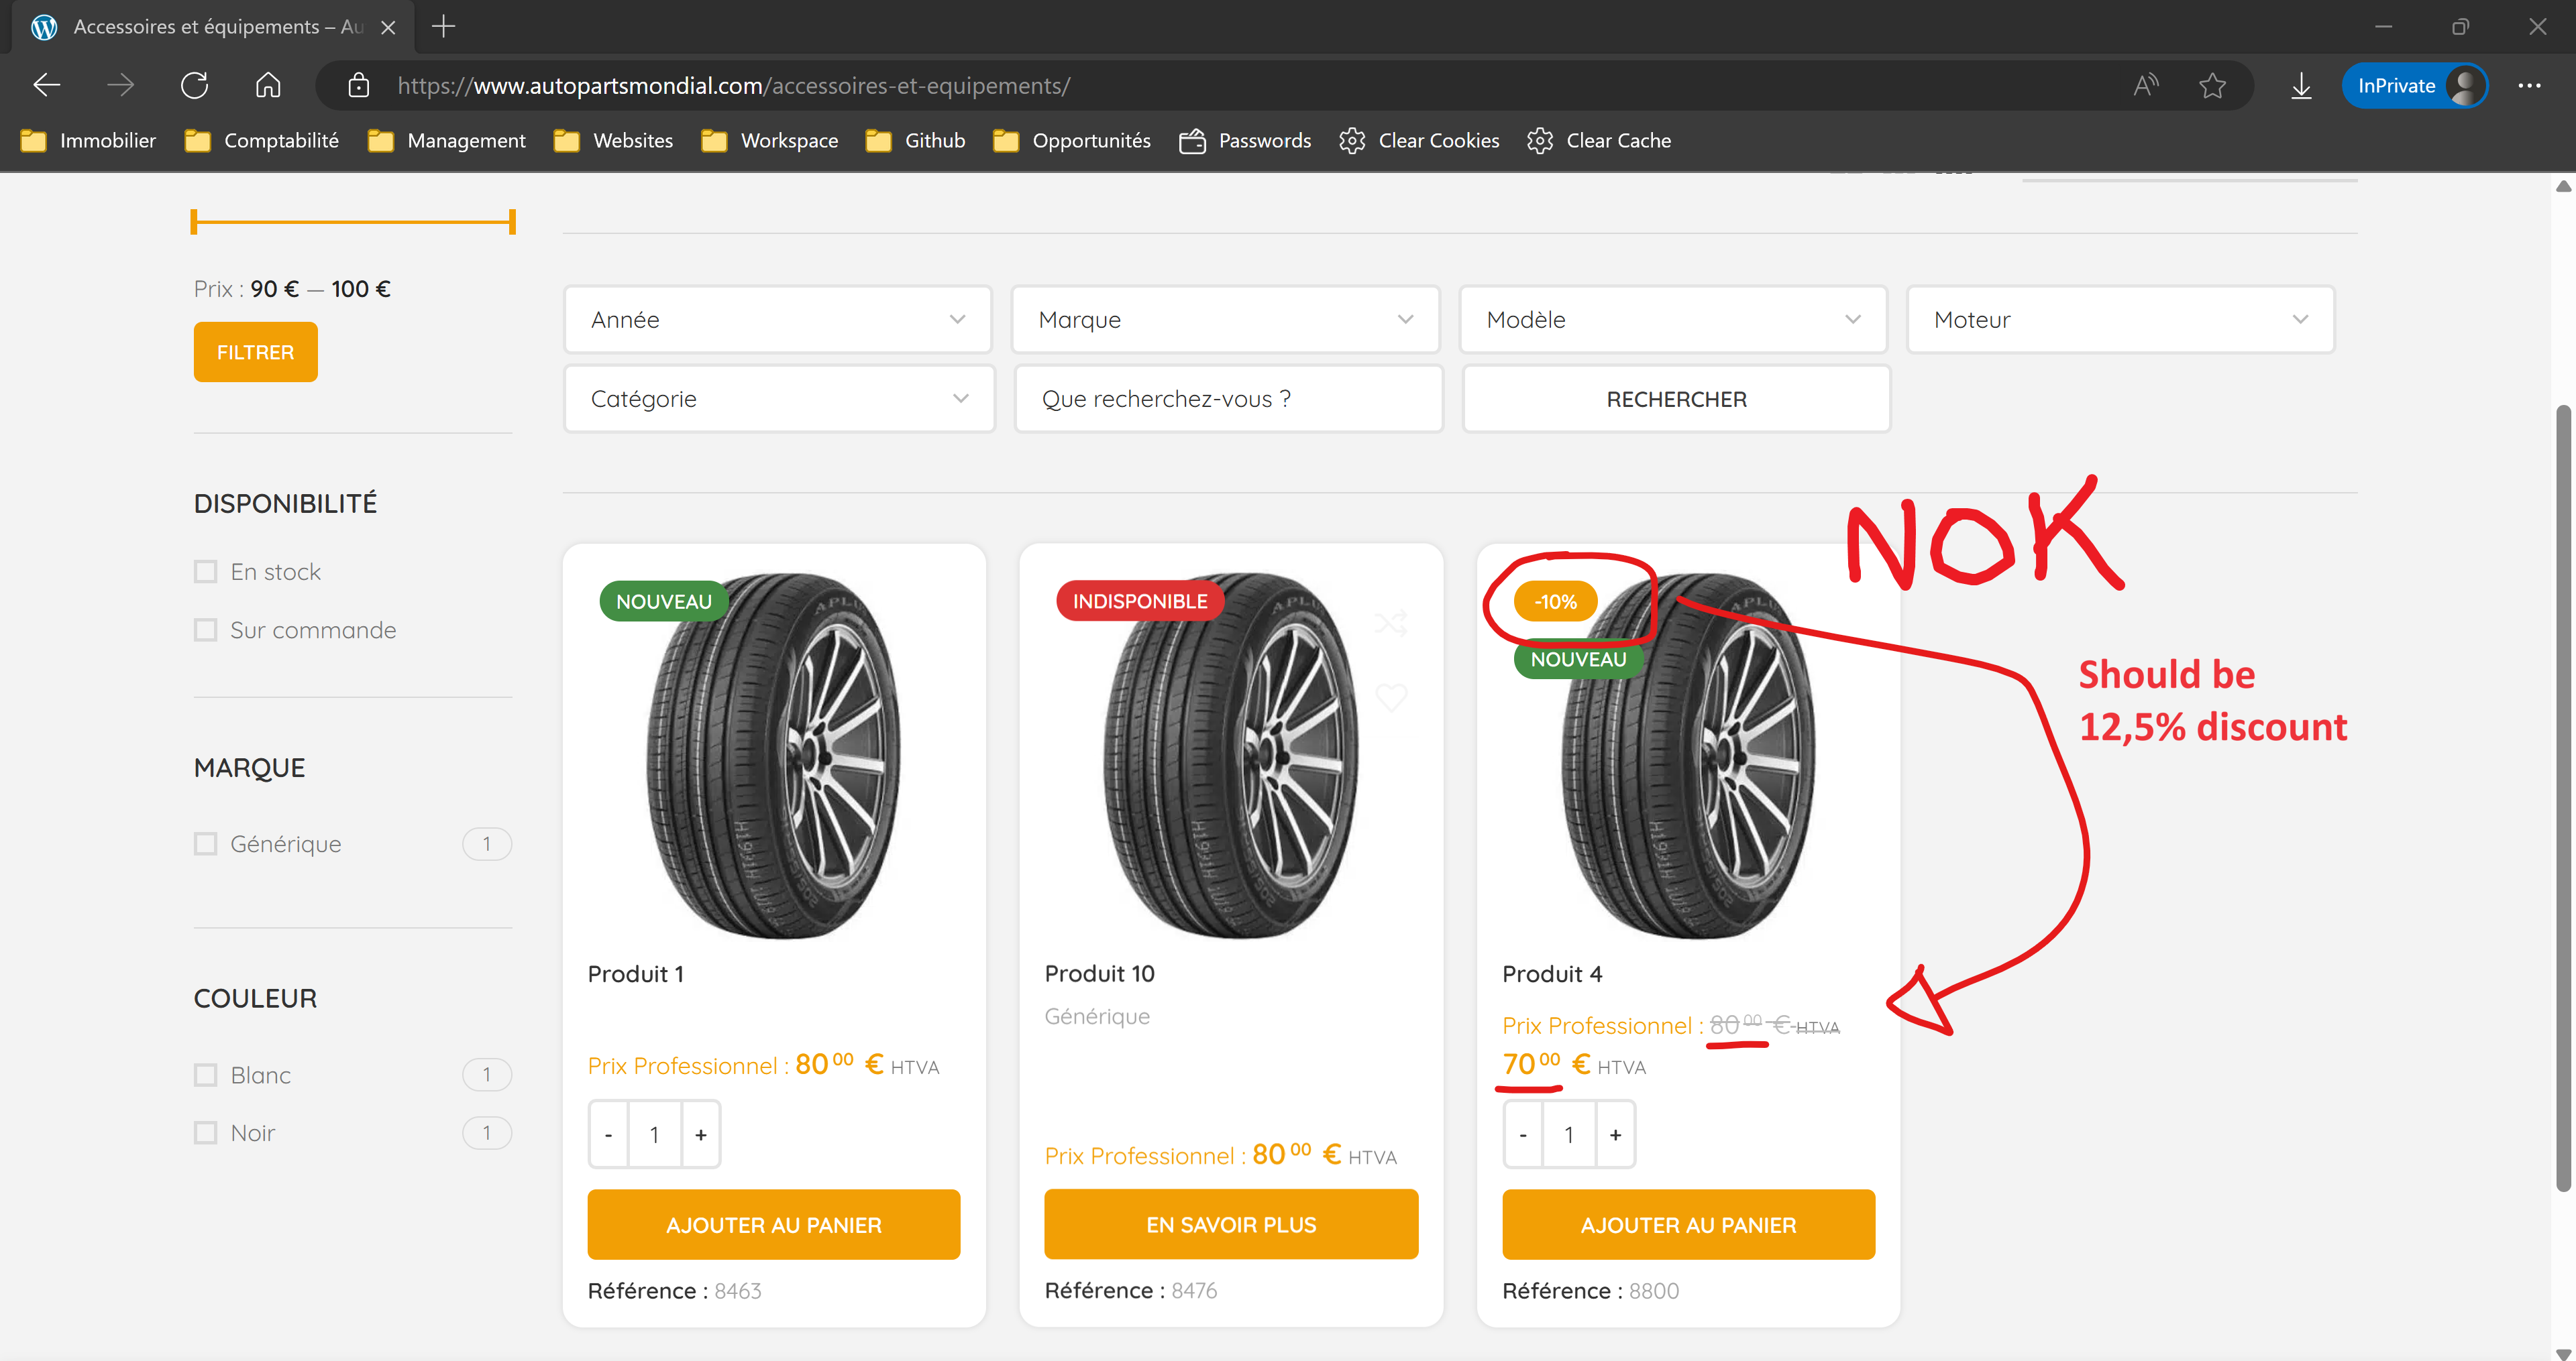2576x1361 pixels.
Task: Focus the 'Que recherchez-vous ?' search field
Action: pos(1229,399)
